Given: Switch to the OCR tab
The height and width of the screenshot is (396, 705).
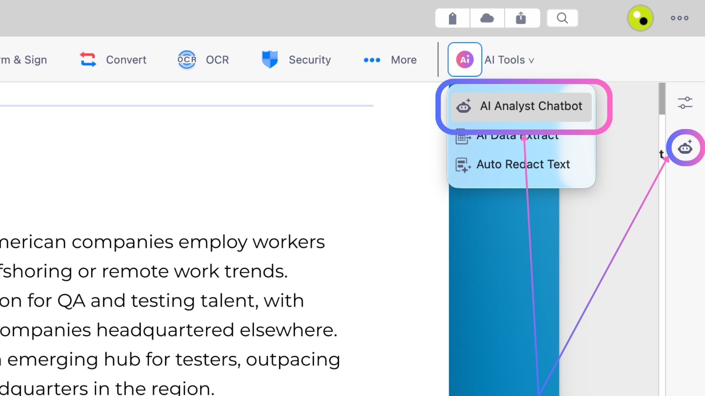Looking at the screenshot, I should 217,60.
